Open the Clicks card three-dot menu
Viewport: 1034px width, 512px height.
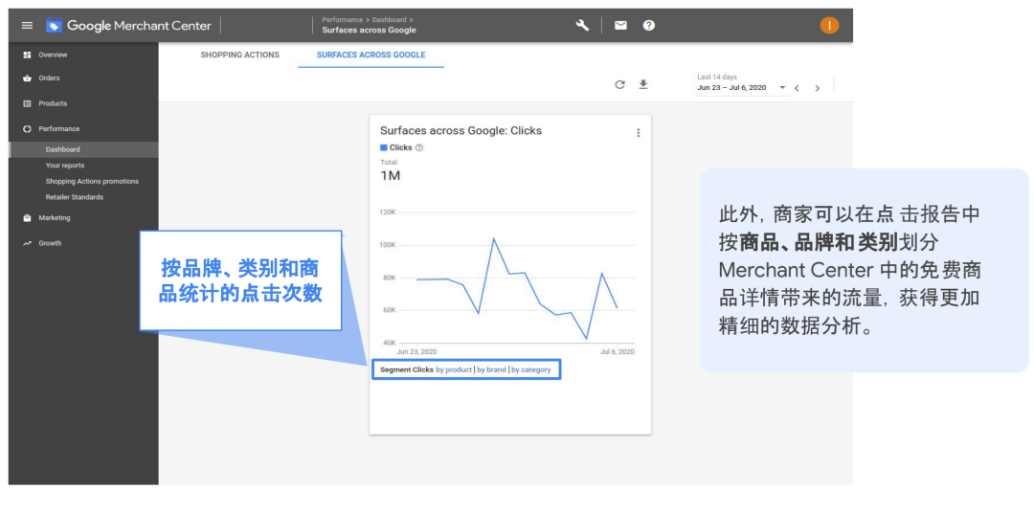click(638, 132)
